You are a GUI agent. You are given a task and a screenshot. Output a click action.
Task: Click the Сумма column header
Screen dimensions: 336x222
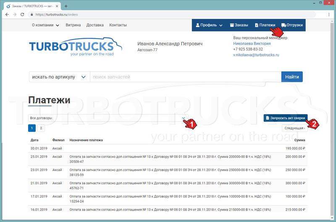pos(299,140)
